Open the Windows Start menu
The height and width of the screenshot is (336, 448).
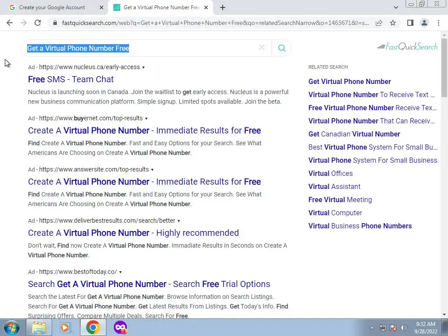pos(11,327)
